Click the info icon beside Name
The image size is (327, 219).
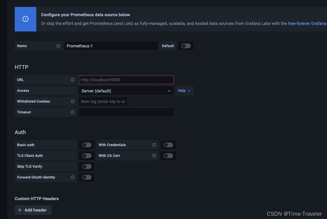pos(58,46)
